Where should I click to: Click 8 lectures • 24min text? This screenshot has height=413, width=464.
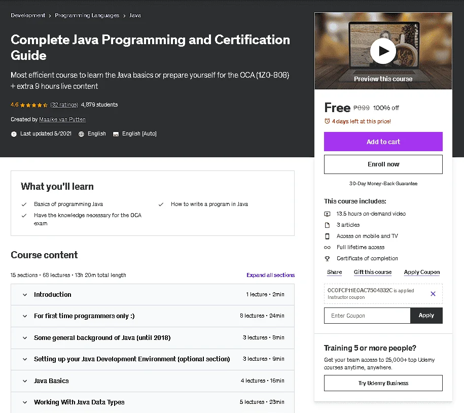click(262, 316)
